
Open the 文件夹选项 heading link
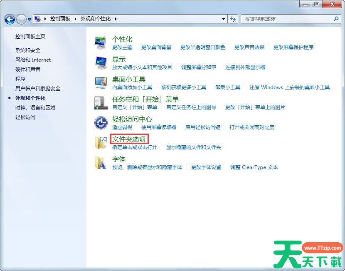pos(129,139)
